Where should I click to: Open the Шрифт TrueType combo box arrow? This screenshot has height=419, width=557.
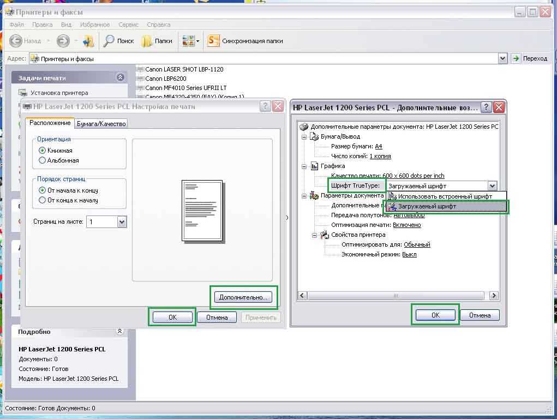(492, 185)
